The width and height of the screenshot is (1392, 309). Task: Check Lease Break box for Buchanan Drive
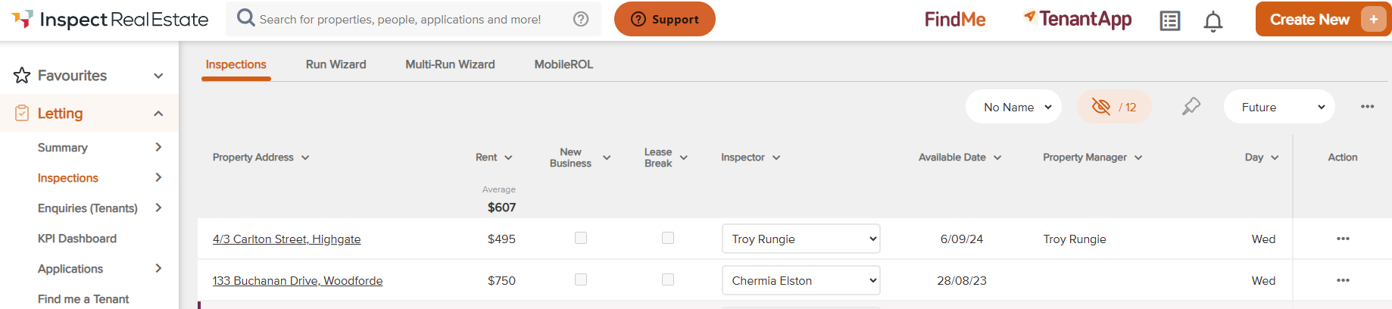pos(668,279)
